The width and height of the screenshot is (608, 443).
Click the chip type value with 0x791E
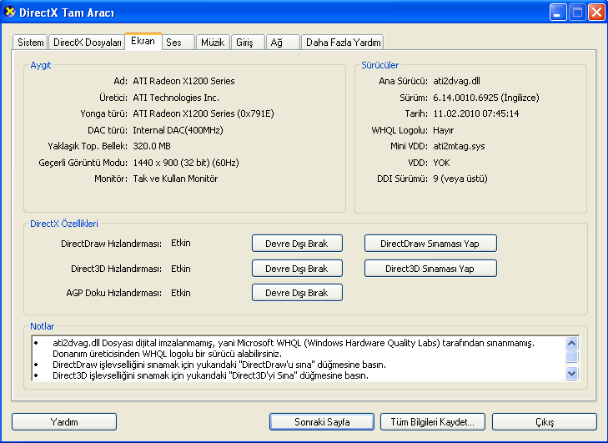pyautogui.click(x=204, y=113)
